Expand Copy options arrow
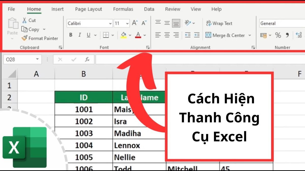 [x=44, y=29]
